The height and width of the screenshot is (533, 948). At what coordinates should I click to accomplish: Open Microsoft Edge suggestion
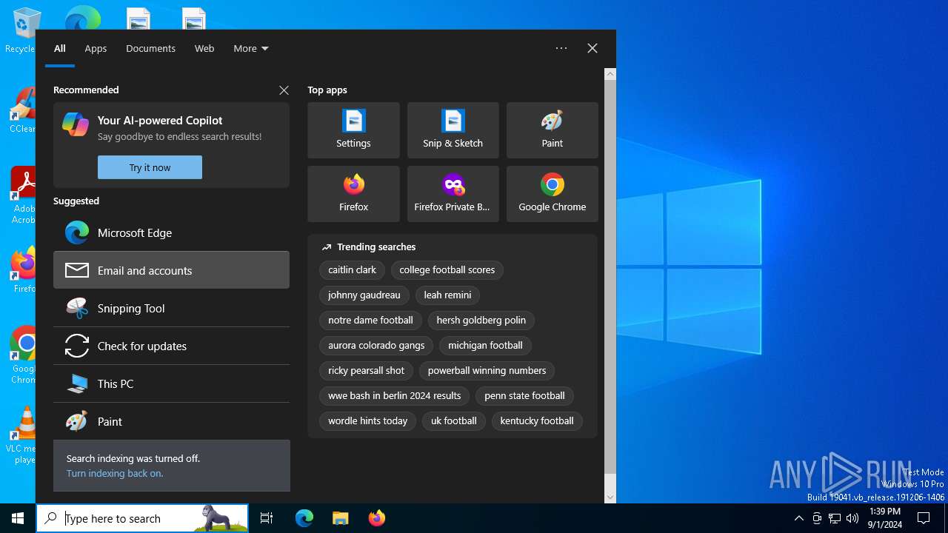pyautogui.click(x=171, y=232)
